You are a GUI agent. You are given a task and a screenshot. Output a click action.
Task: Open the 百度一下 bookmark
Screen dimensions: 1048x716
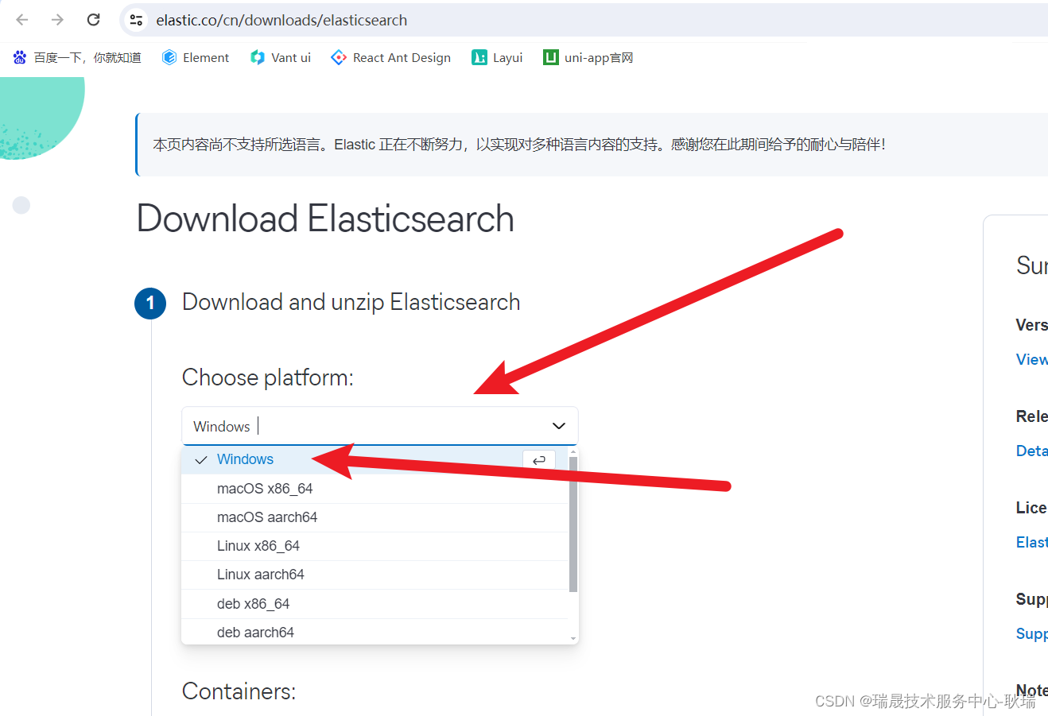(77, 57)
